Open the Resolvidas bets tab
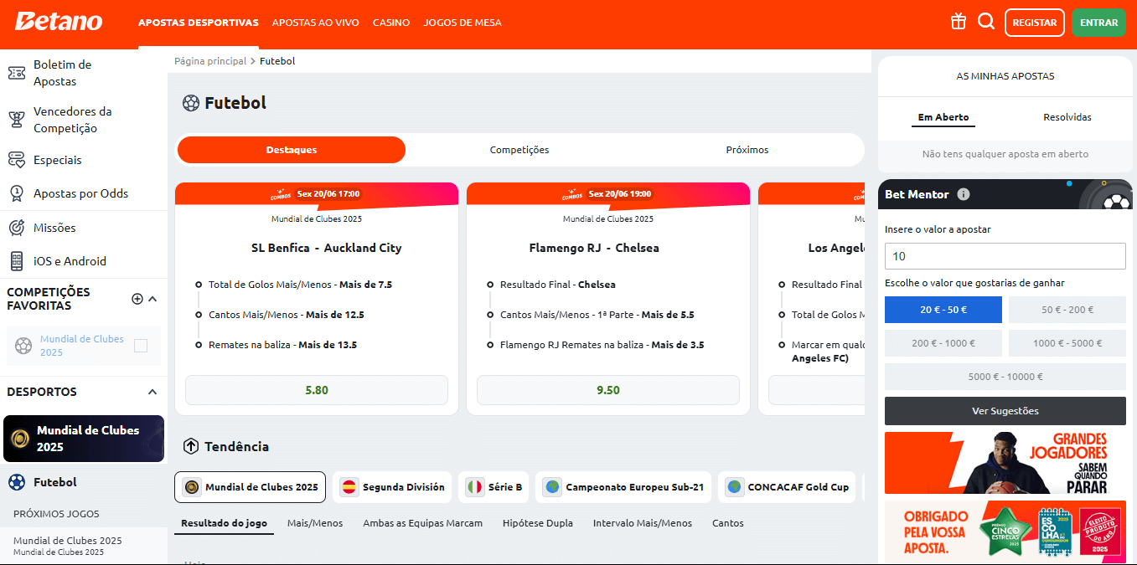 click(x=1067, y=117)
